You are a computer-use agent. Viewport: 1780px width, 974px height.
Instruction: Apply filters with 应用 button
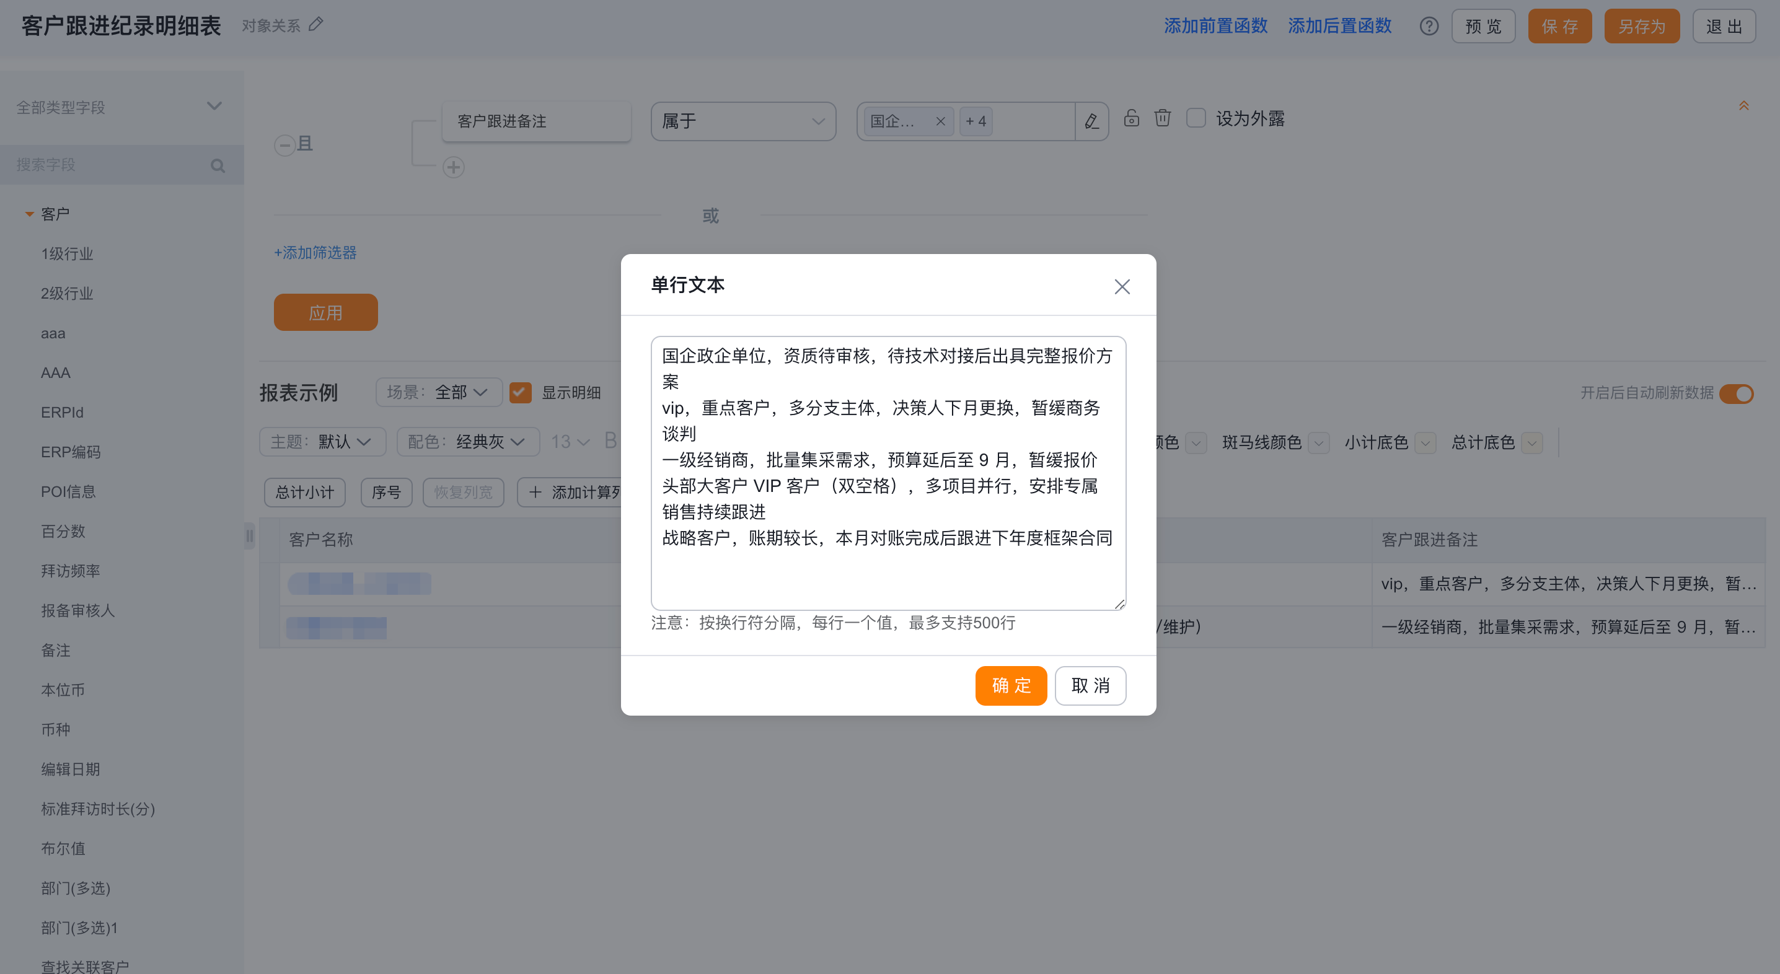tap(325, 312)
